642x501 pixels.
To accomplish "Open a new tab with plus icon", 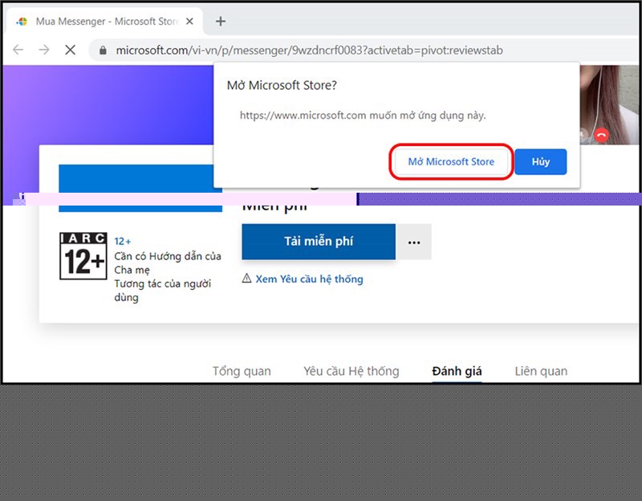I will pos(221,22).
